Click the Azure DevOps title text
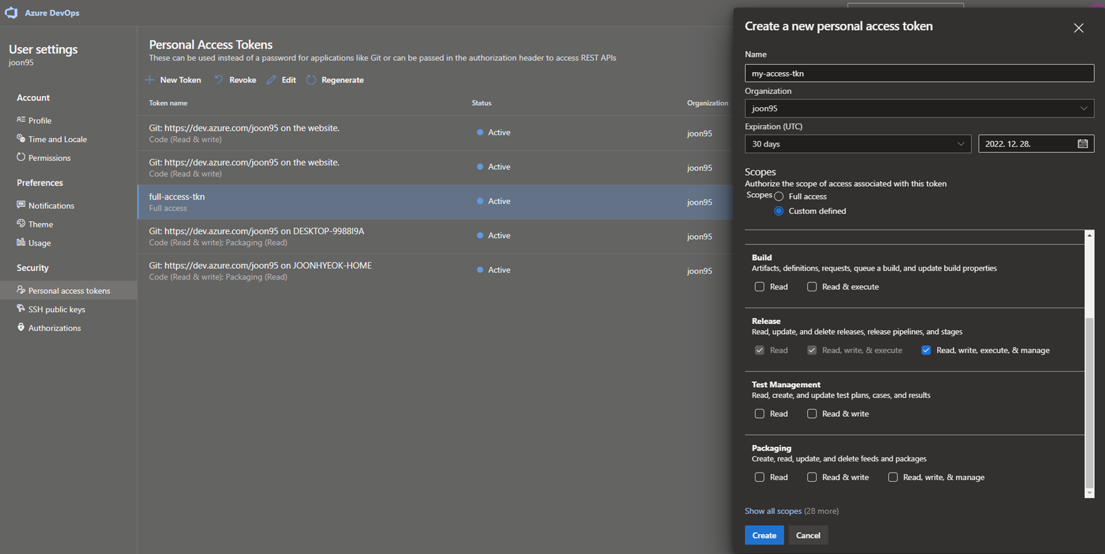The image size is (1105, 554). coord(52,13)
